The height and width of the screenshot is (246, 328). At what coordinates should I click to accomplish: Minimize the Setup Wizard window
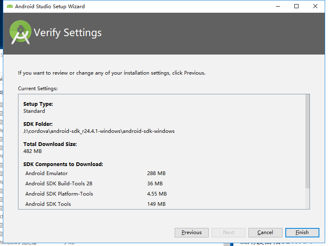coord(278,6)
